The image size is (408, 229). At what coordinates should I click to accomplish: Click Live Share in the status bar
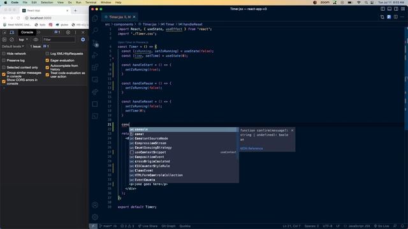[x=148, y=226]
